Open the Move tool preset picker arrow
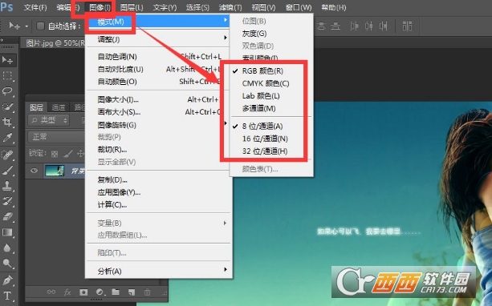The width and height of the screenshot is (492, 306). click(x=26, y=26)
